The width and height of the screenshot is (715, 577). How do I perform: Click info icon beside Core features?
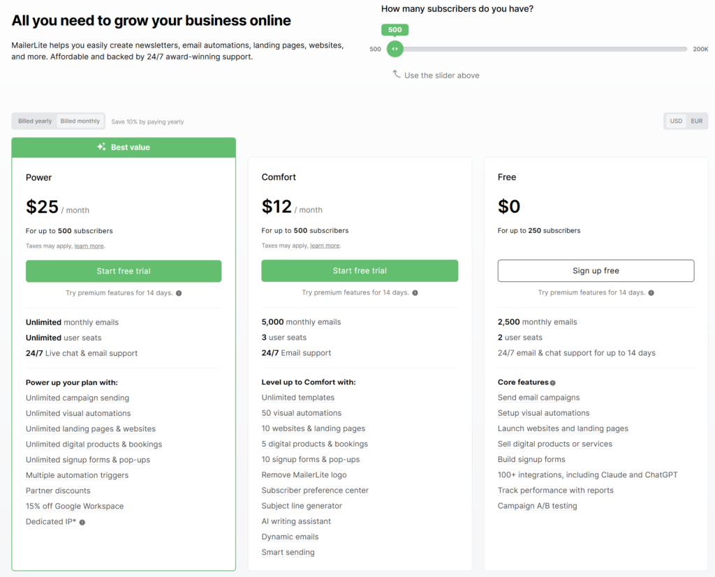click(x=553, y=383)
